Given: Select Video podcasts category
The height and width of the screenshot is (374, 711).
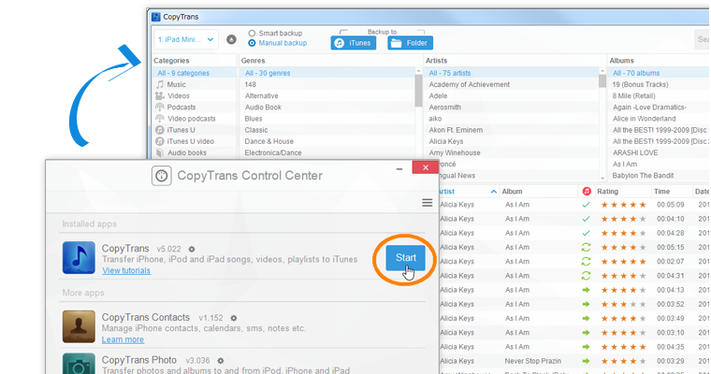Looking at the screenshot, I should (191, 119).
